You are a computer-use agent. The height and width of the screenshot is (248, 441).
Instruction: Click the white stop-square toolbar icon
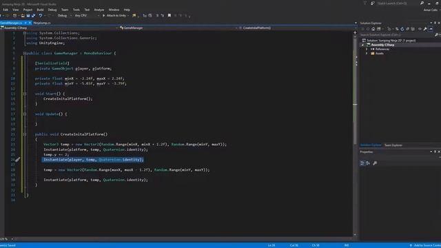(170, 15)
